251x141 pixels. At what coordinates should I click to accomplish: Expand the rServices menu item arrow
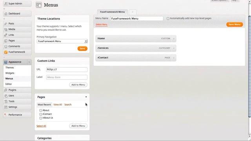pyautogui.click(x=174, y=48)
